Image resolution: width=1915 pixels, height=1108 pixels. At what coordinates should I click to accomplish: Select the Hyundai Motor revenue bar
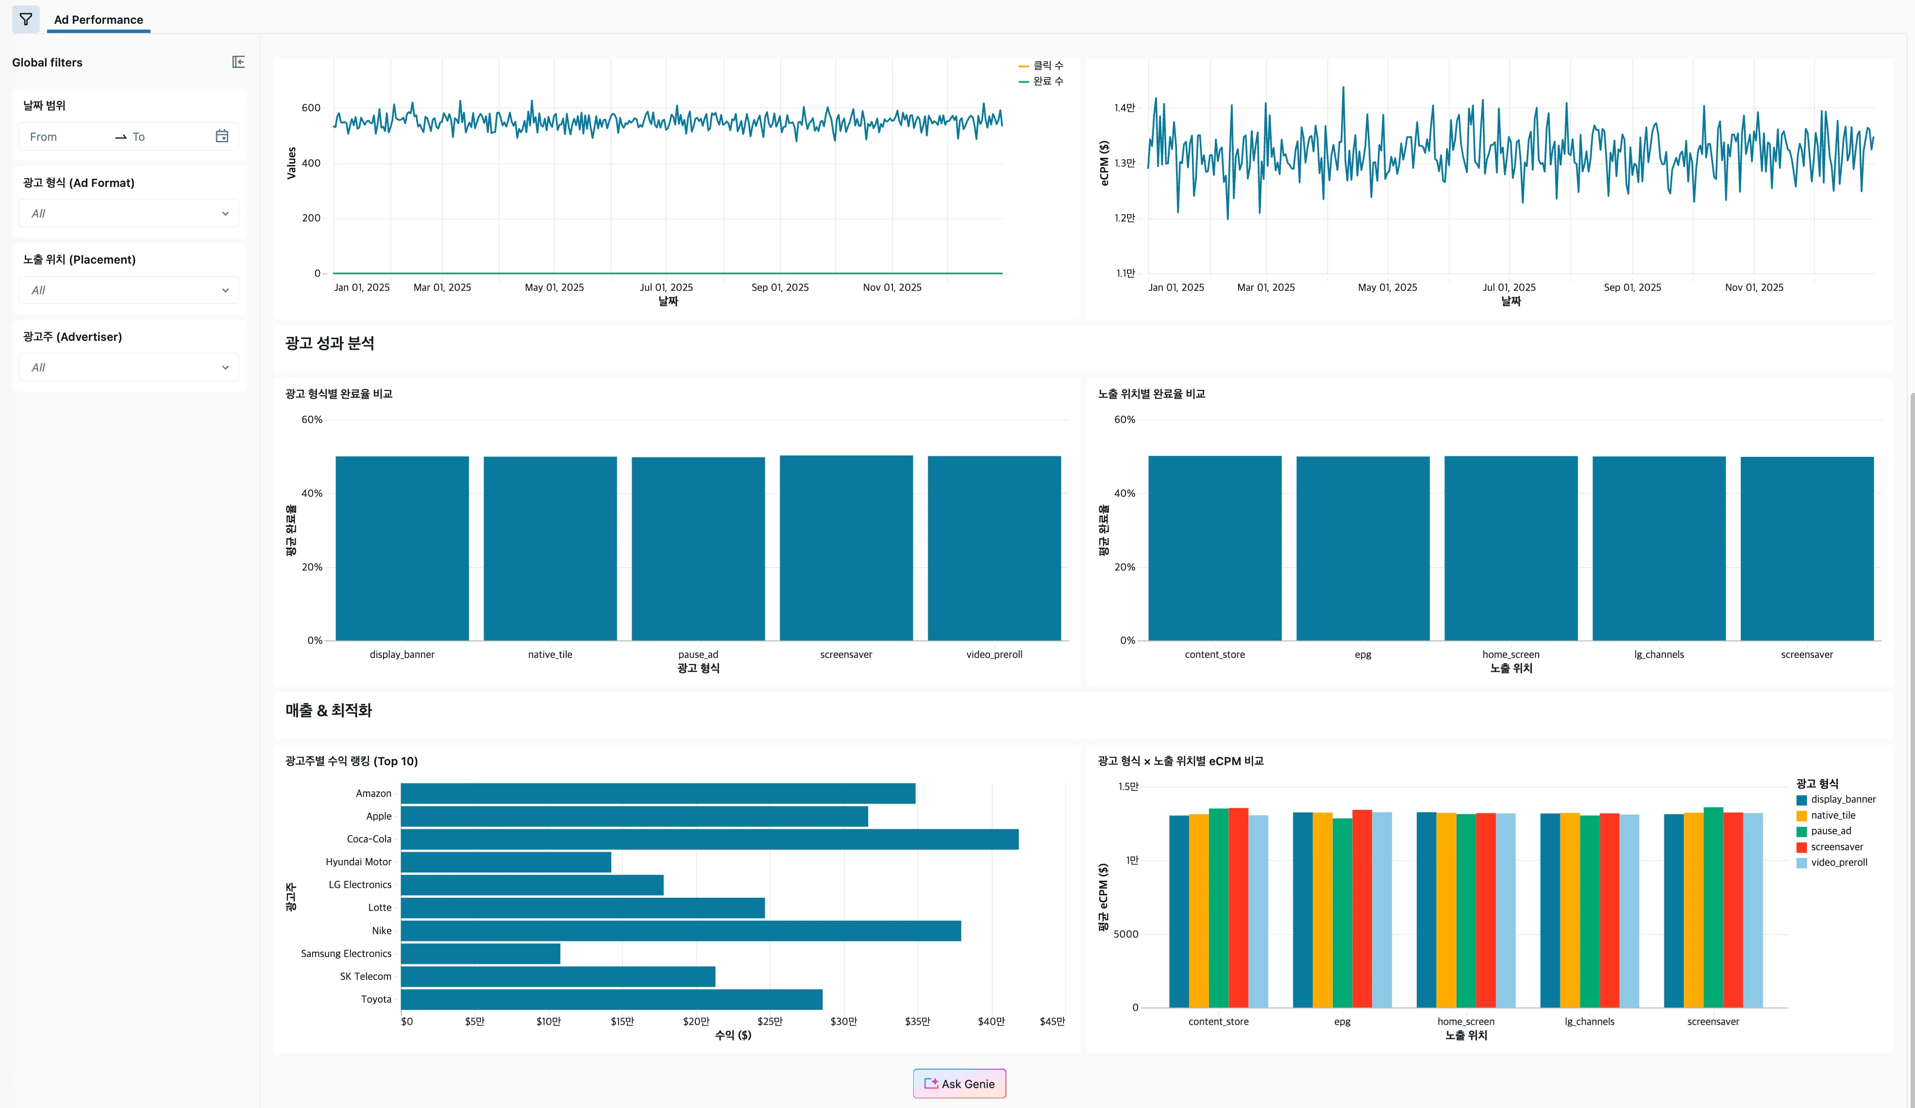(506, 862)
